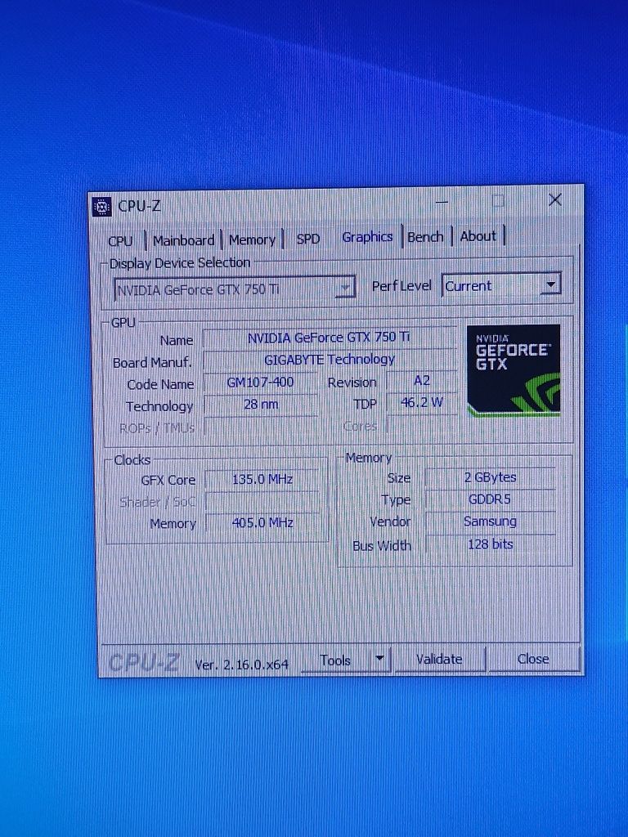Click the Revision A2 value
This screenshot has width=628, height=837.
pyautogui.click(x=421, y=381)
